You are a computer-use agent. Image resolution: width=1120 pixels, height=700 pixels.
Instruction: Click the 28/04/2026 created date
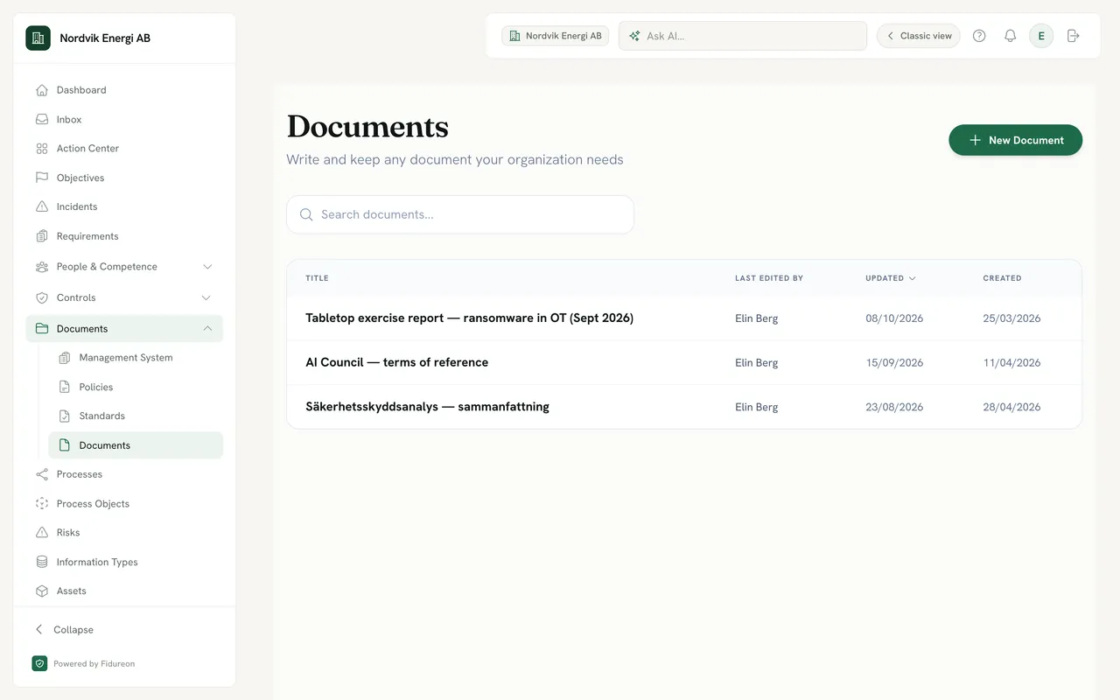(x=1011, y=407)
